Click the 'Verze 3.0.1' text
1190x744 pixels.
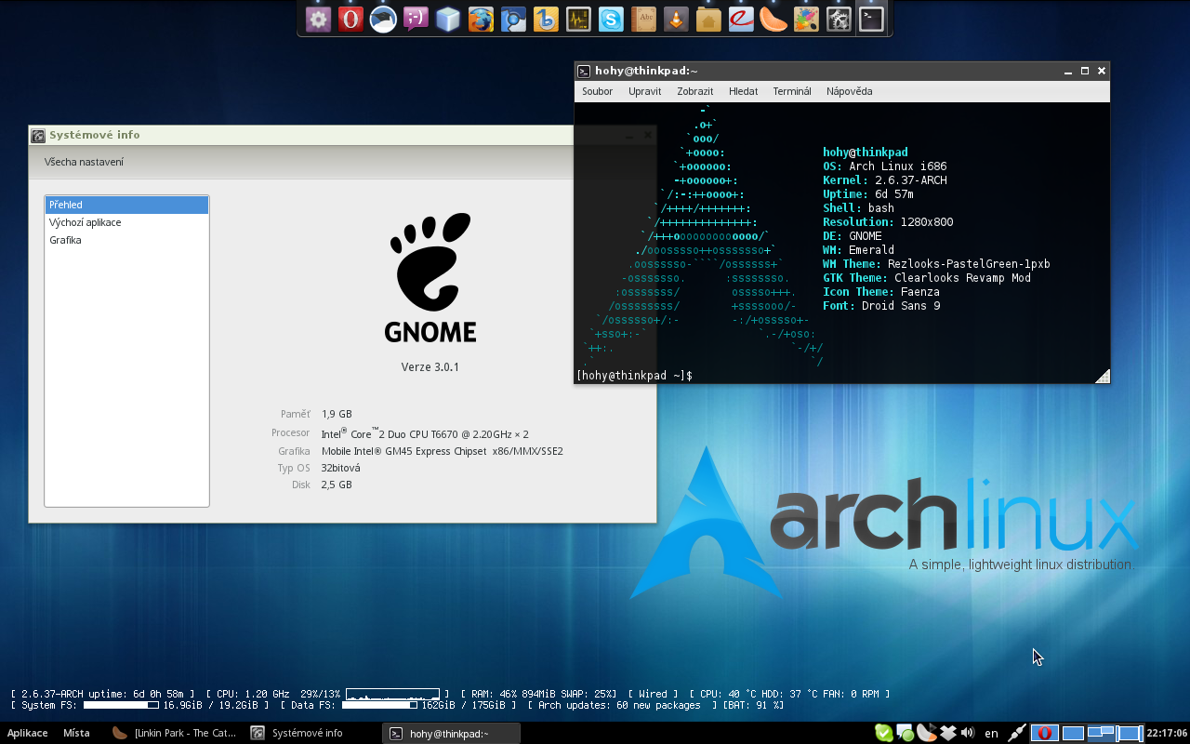(430, 367)
